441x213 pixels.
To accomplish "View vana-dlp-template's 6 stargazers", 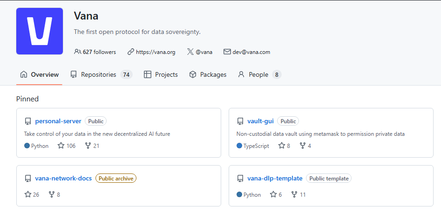I will point(276,194).
